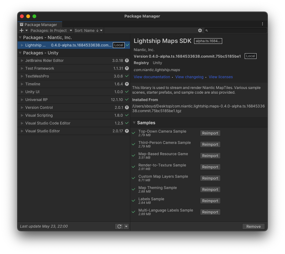
Task: Open the advanced settings gear icon
Action: pyautogui.click(x=200, y=30)
